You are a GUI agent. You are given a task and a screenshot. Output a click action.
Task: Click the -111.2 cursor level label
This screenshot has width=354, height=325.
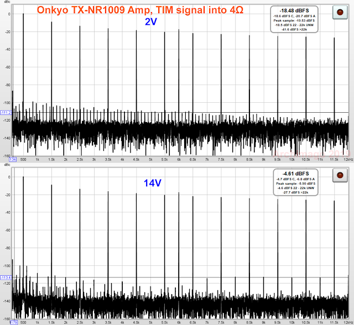[6, 113]
